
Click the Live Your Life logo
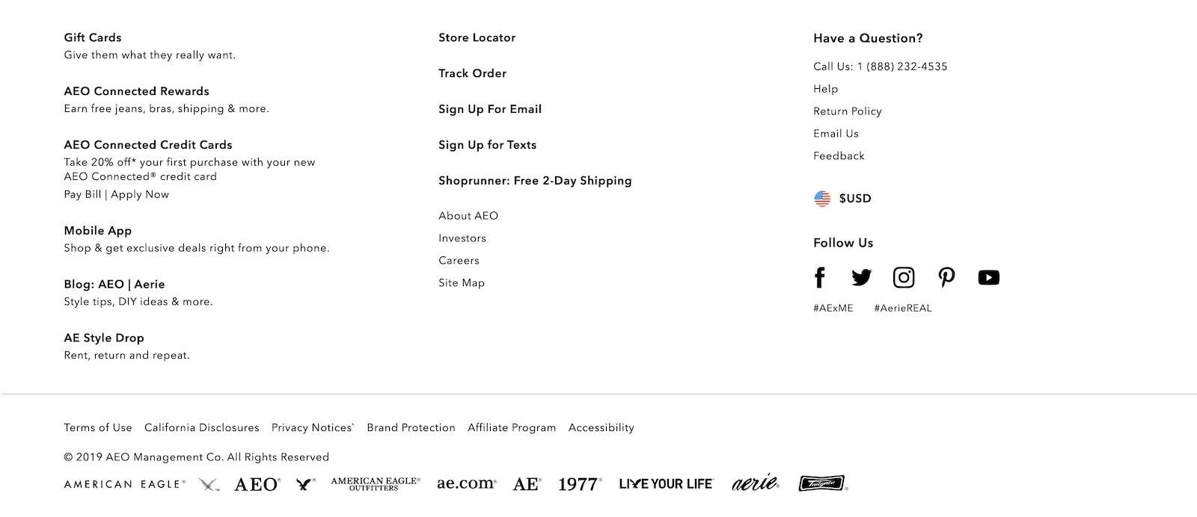point(666,484)
